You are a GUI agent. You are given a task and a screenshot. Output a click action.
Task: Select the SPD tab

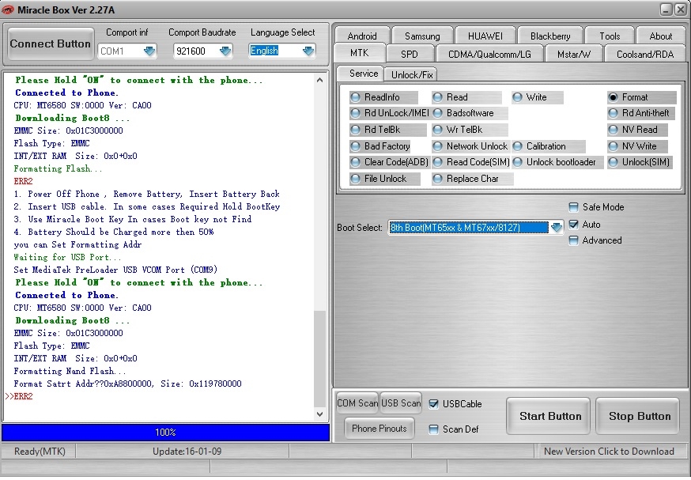point(410,54)
